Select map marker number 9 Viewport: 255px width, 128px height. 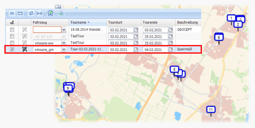tap(68, 88)
